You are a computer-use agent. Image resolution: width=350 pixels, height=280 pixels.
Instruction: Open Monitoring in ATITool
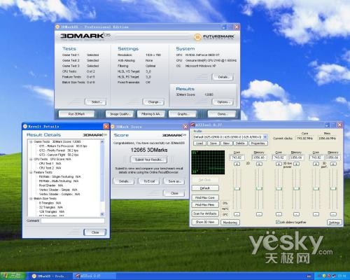coord(230,223)
